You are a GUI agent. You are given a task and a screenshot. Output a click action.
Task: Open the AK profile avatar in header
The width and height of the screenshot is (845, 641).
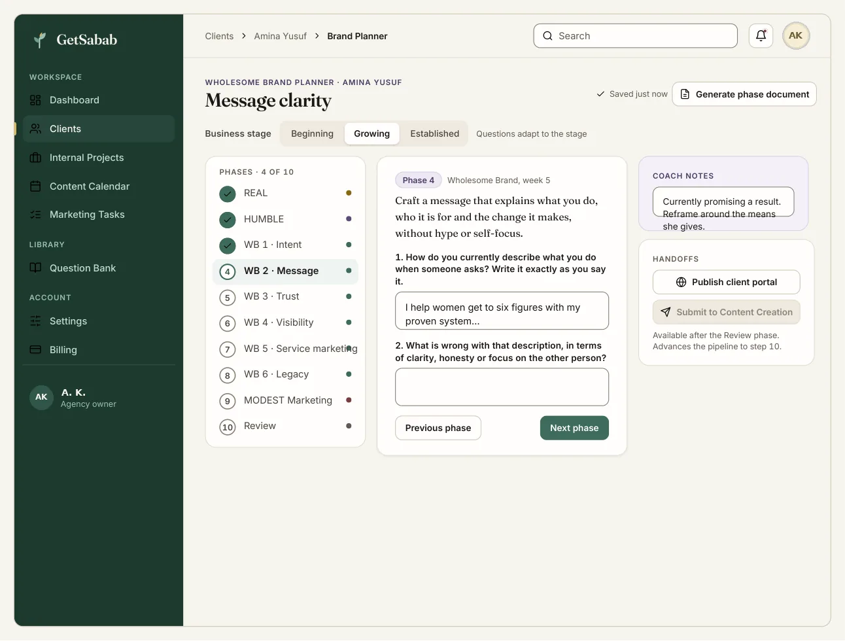(x=796, y=36)
